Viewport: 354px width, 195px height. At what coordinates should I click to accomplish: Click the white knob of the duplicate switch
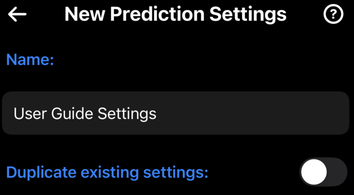click(314, 172)
